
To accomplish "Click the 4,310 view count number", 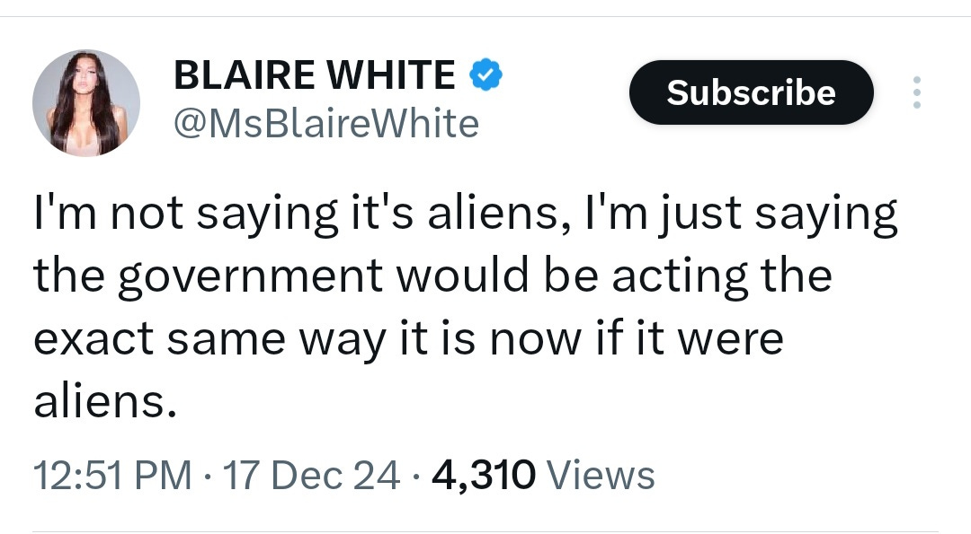I will [x=484, y=476].
